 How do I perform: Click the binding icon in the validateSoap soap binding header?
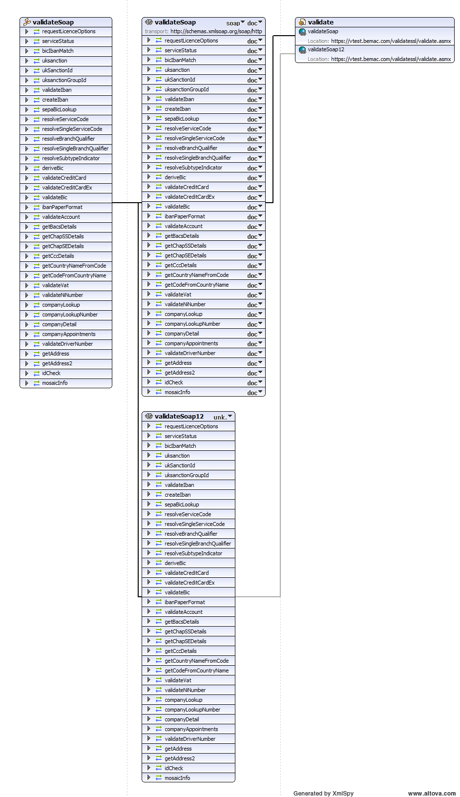tap(149, 22)
